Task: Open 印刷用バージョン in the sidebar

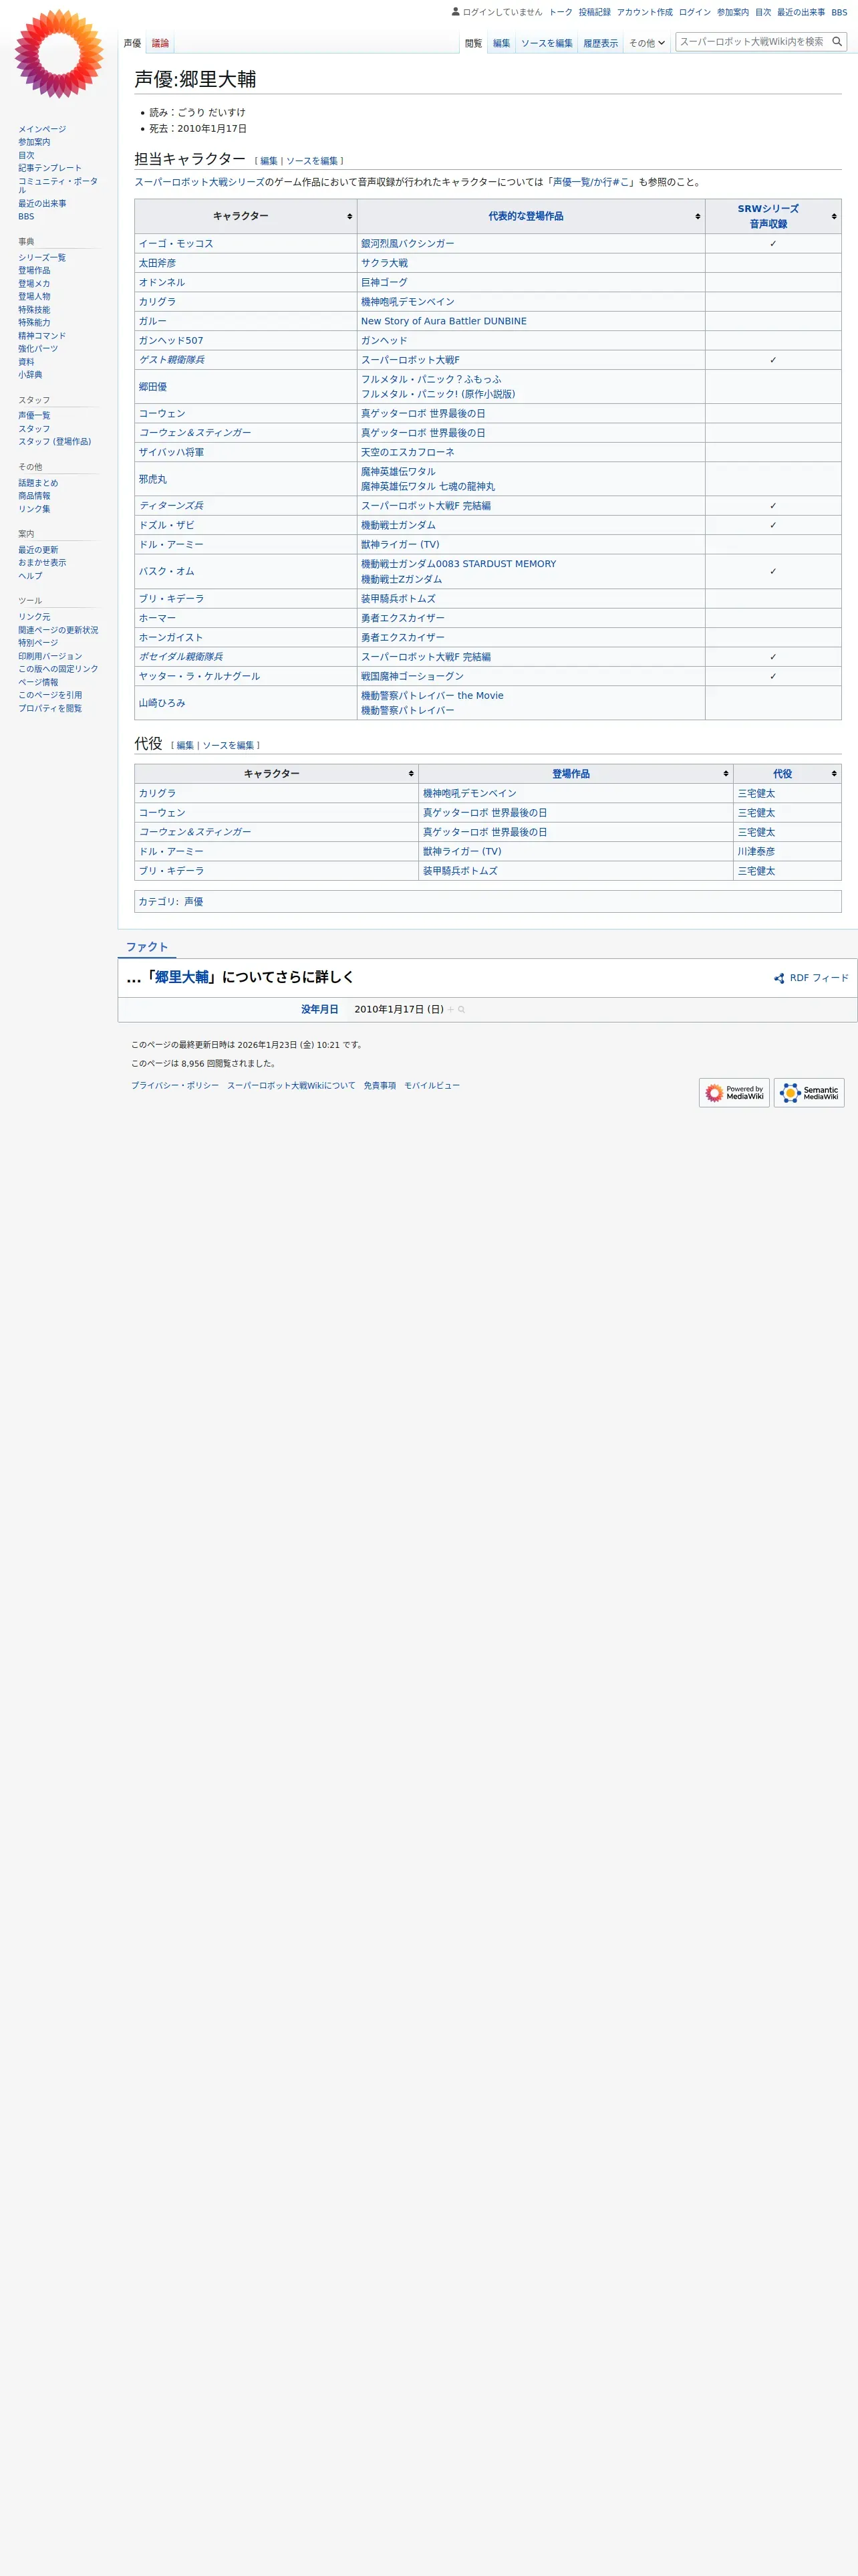Action: point(50,656)
